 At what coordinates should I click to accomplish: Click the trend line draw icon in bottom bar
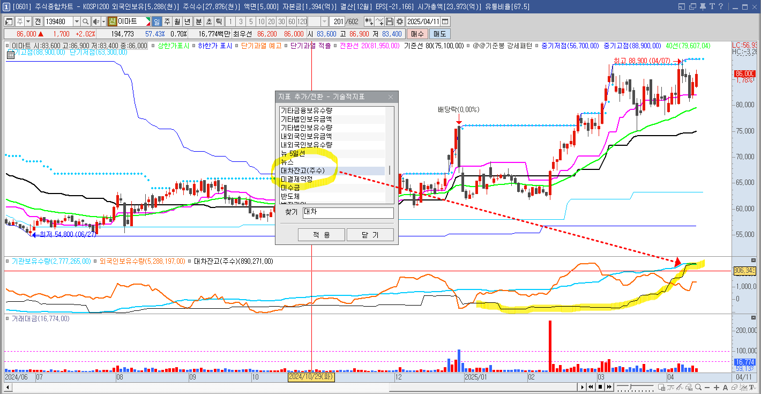point(680,387)
